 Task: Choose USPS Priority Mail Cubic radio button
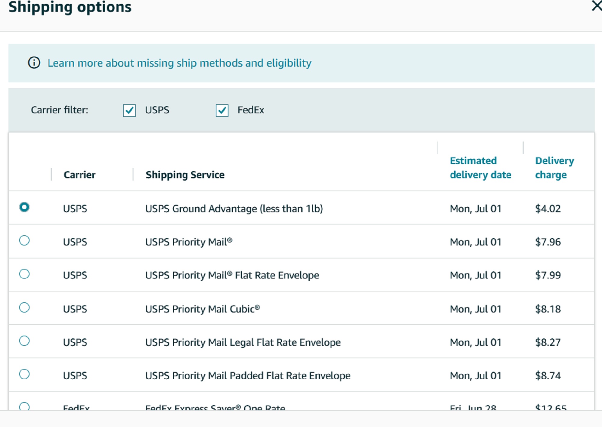(24, 307)
